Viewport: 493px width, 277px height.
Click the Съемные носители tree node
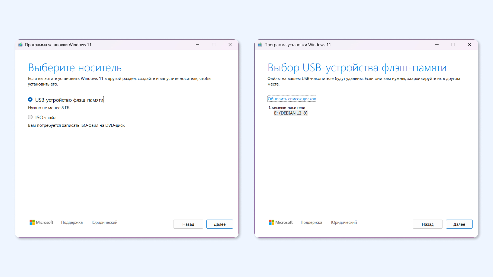coord(287,107)
